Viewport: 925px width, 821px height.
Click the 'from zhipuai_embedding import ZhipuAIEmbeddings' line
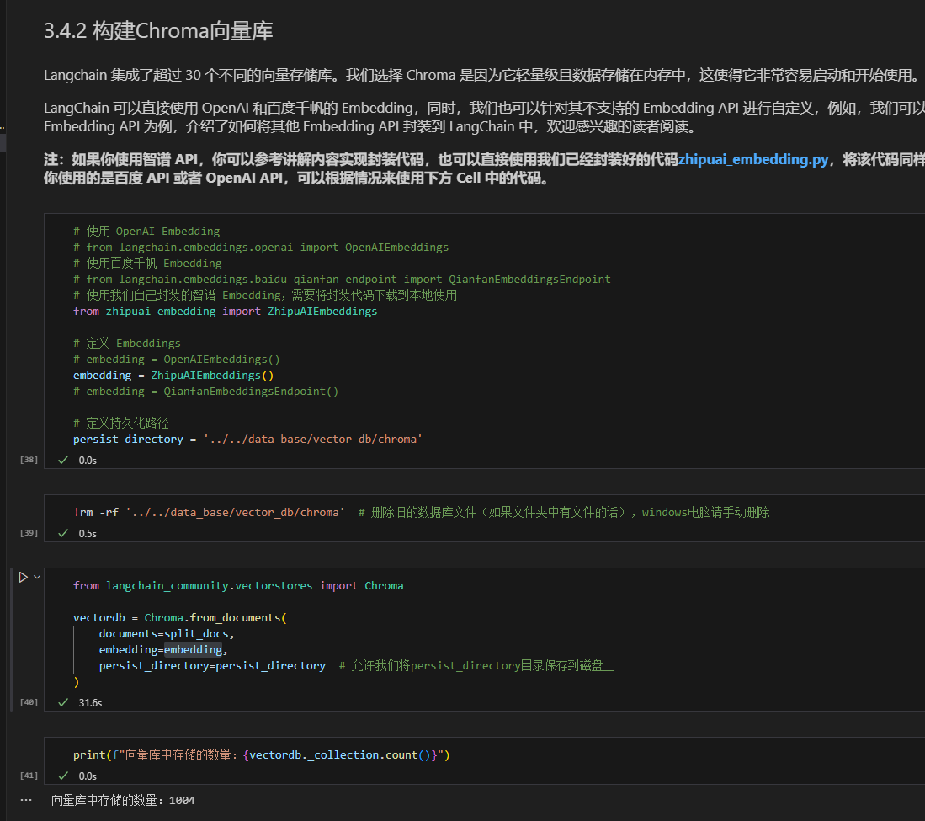point(225,311)
